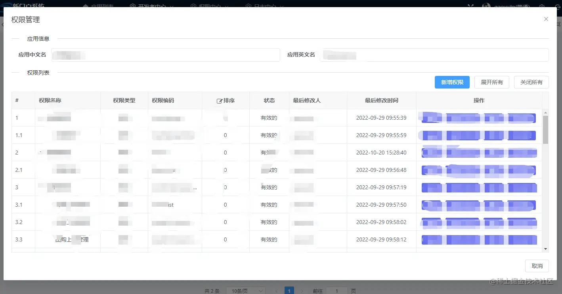The image size is (562, 294).
Task: Click row number 2 in the table
Action: pos(17,153)
